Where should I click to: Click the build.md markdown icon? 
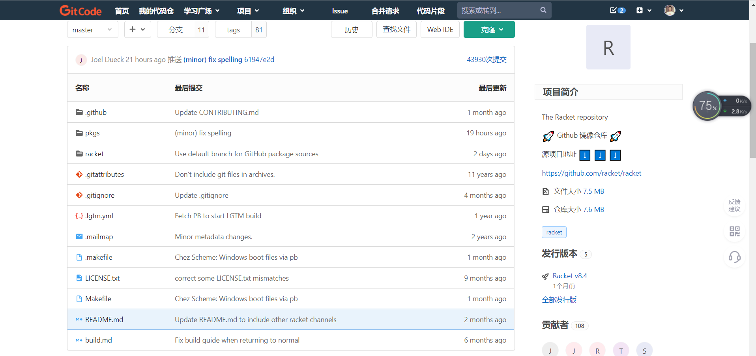79,340
